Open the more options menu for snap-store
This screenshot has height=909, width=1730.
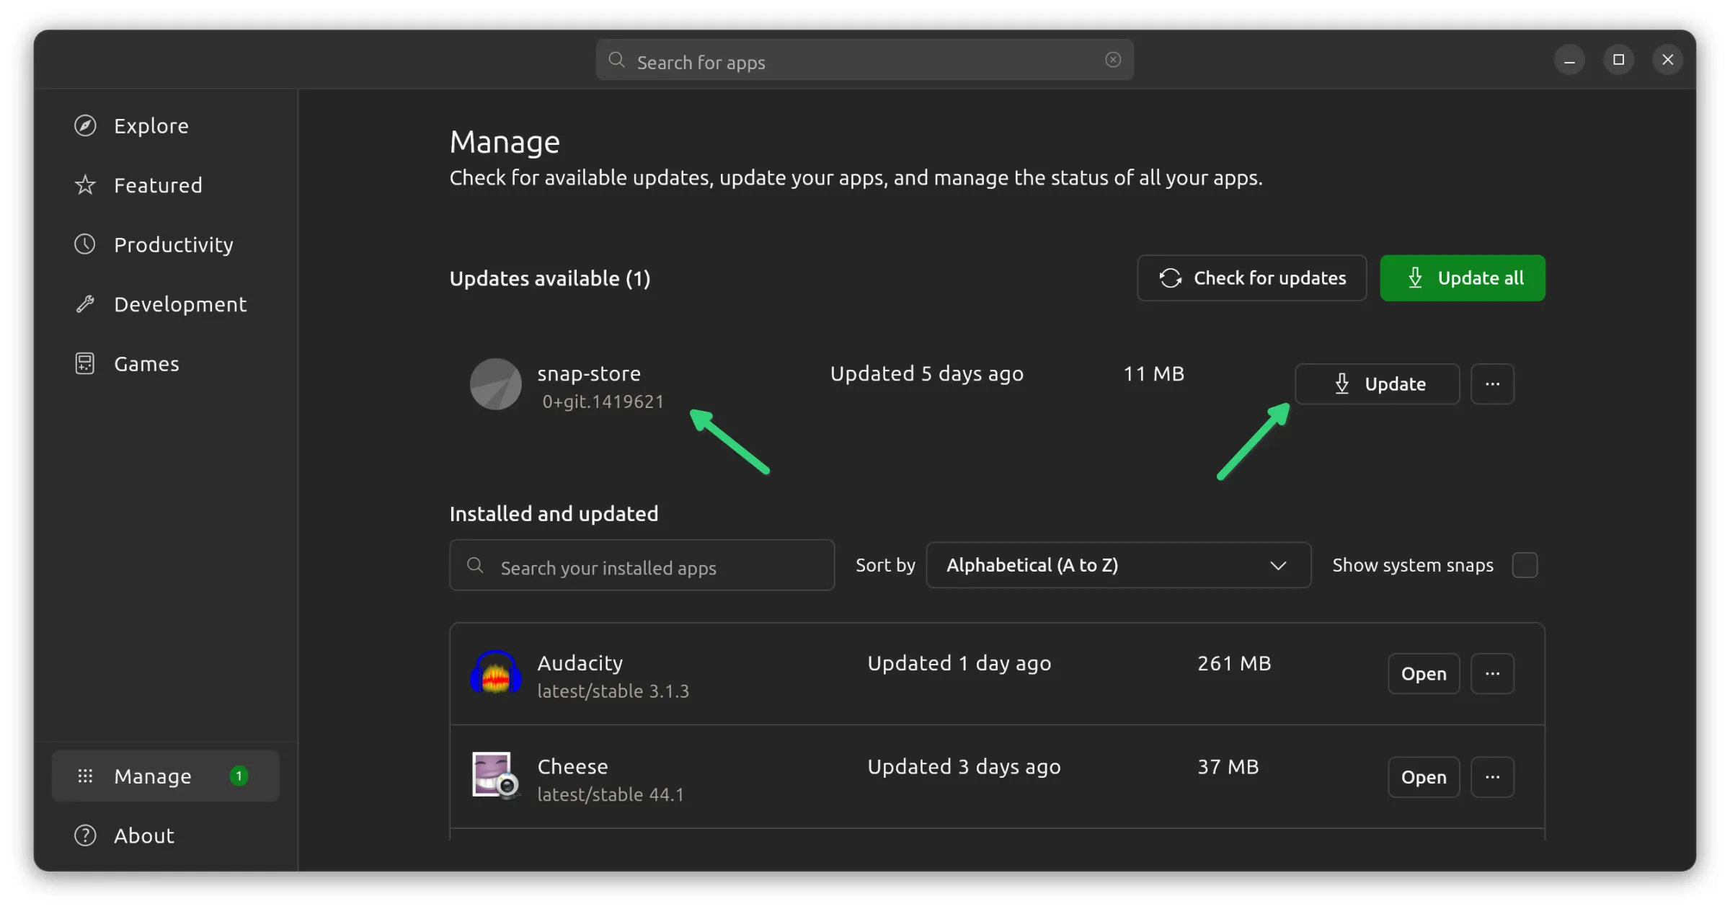click(1492, 384)
